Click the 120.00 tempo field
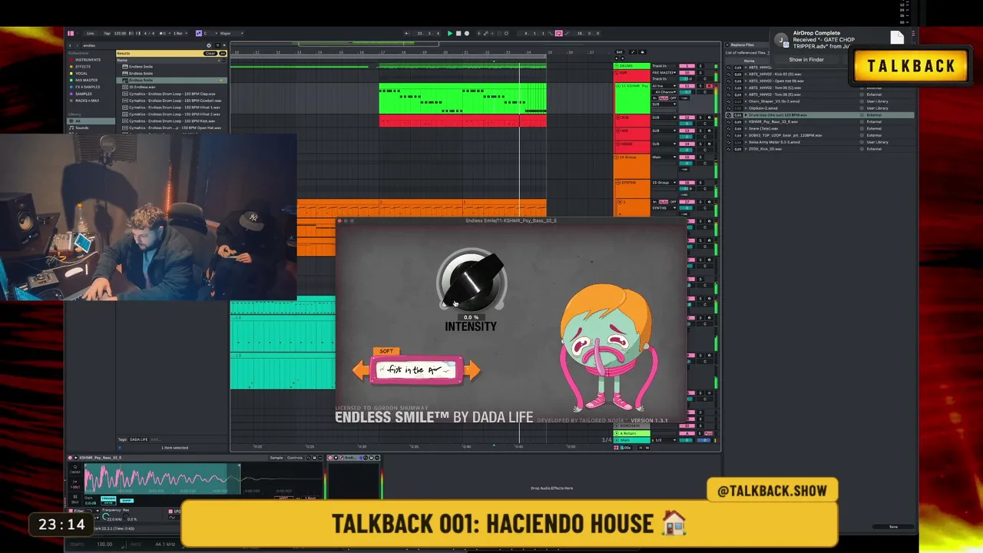This screenshot has height=553, width=983. pos(120,33)
